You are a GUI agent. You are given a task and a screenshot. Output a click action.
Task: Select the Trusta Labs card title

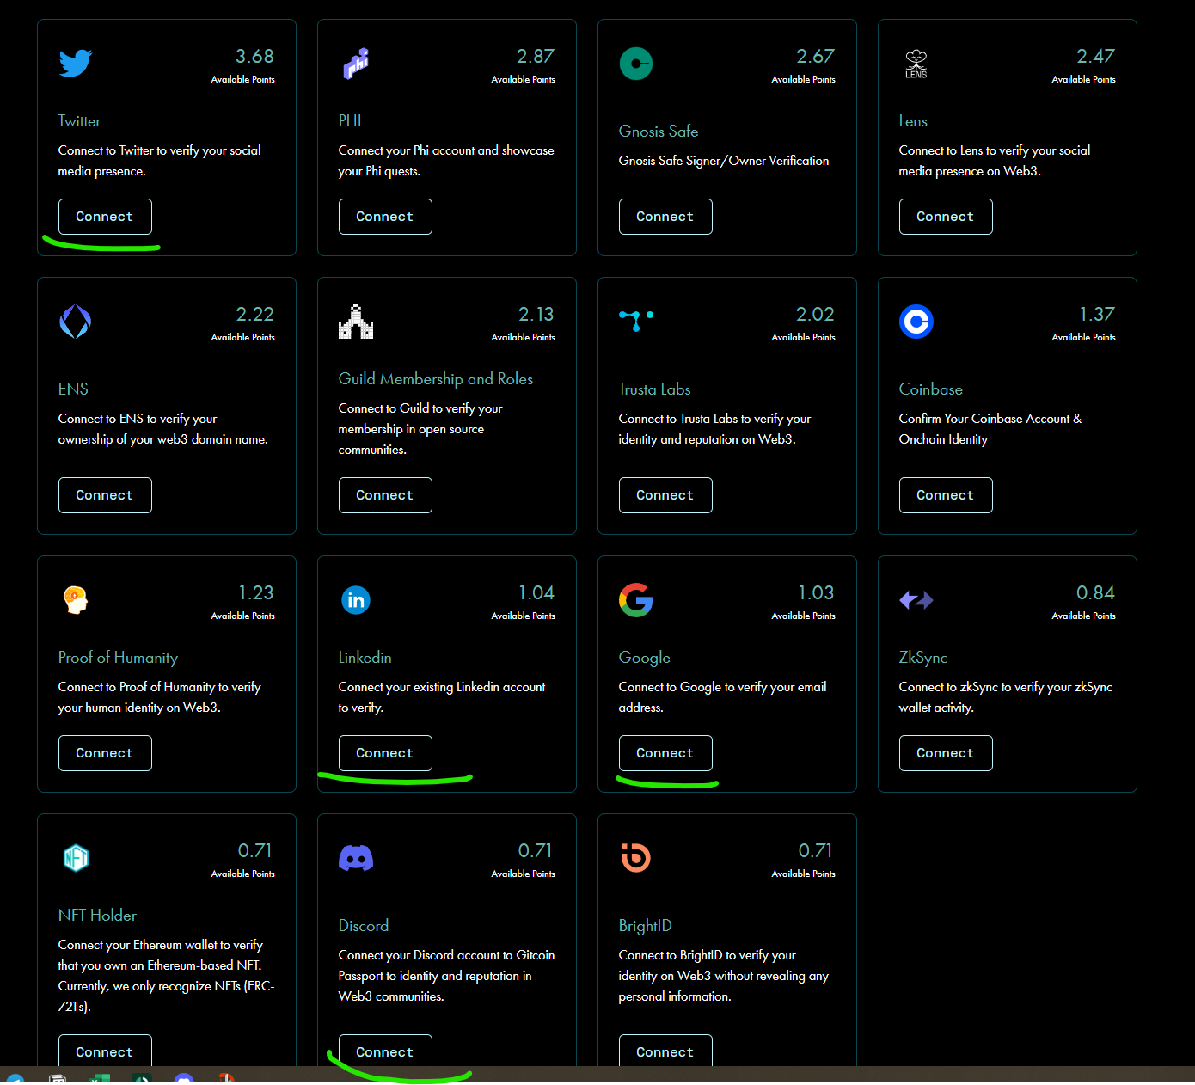[654, 389]
